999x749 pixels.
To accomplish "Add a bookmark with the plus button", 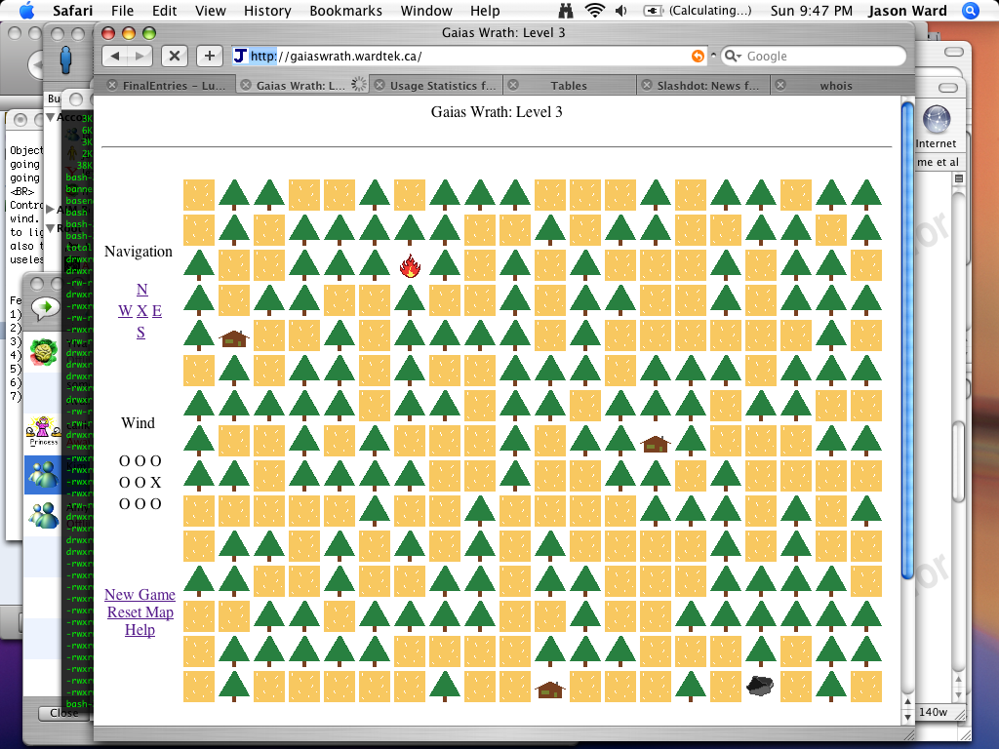I will 209,56.
